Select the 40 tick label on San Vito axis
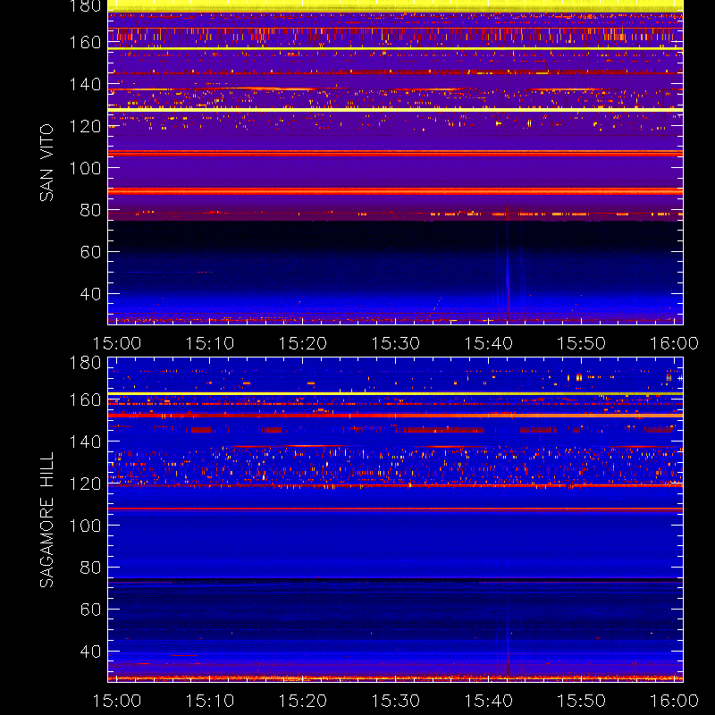The image size is (715, 715). pos(90,294)
